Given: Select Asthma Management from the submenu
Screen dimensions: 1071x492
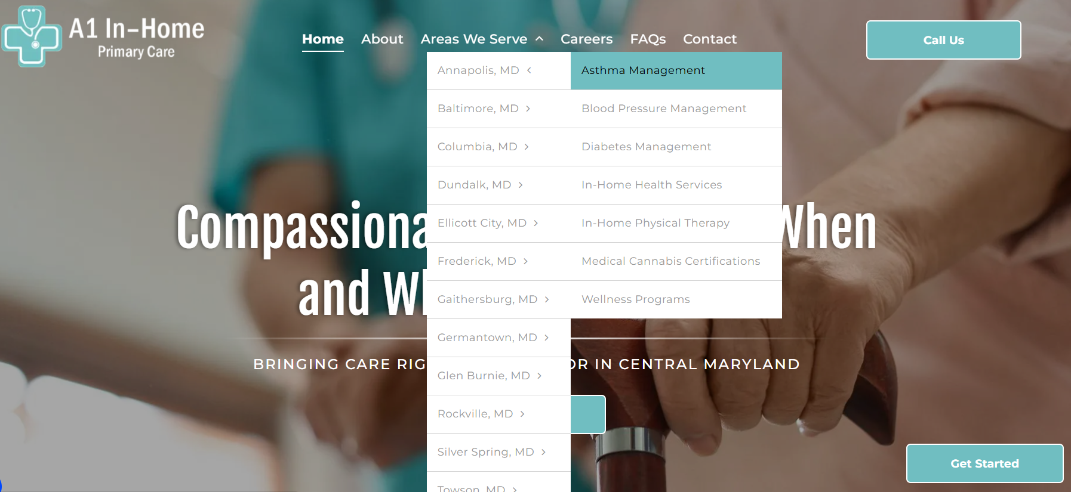Looking at the screenshot, I should pyautogui.click(x=676, y=71).
